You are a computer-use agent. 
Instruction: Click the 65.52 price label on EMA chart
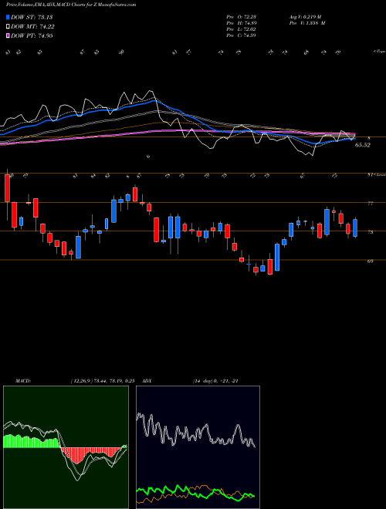tap(363, 145)
